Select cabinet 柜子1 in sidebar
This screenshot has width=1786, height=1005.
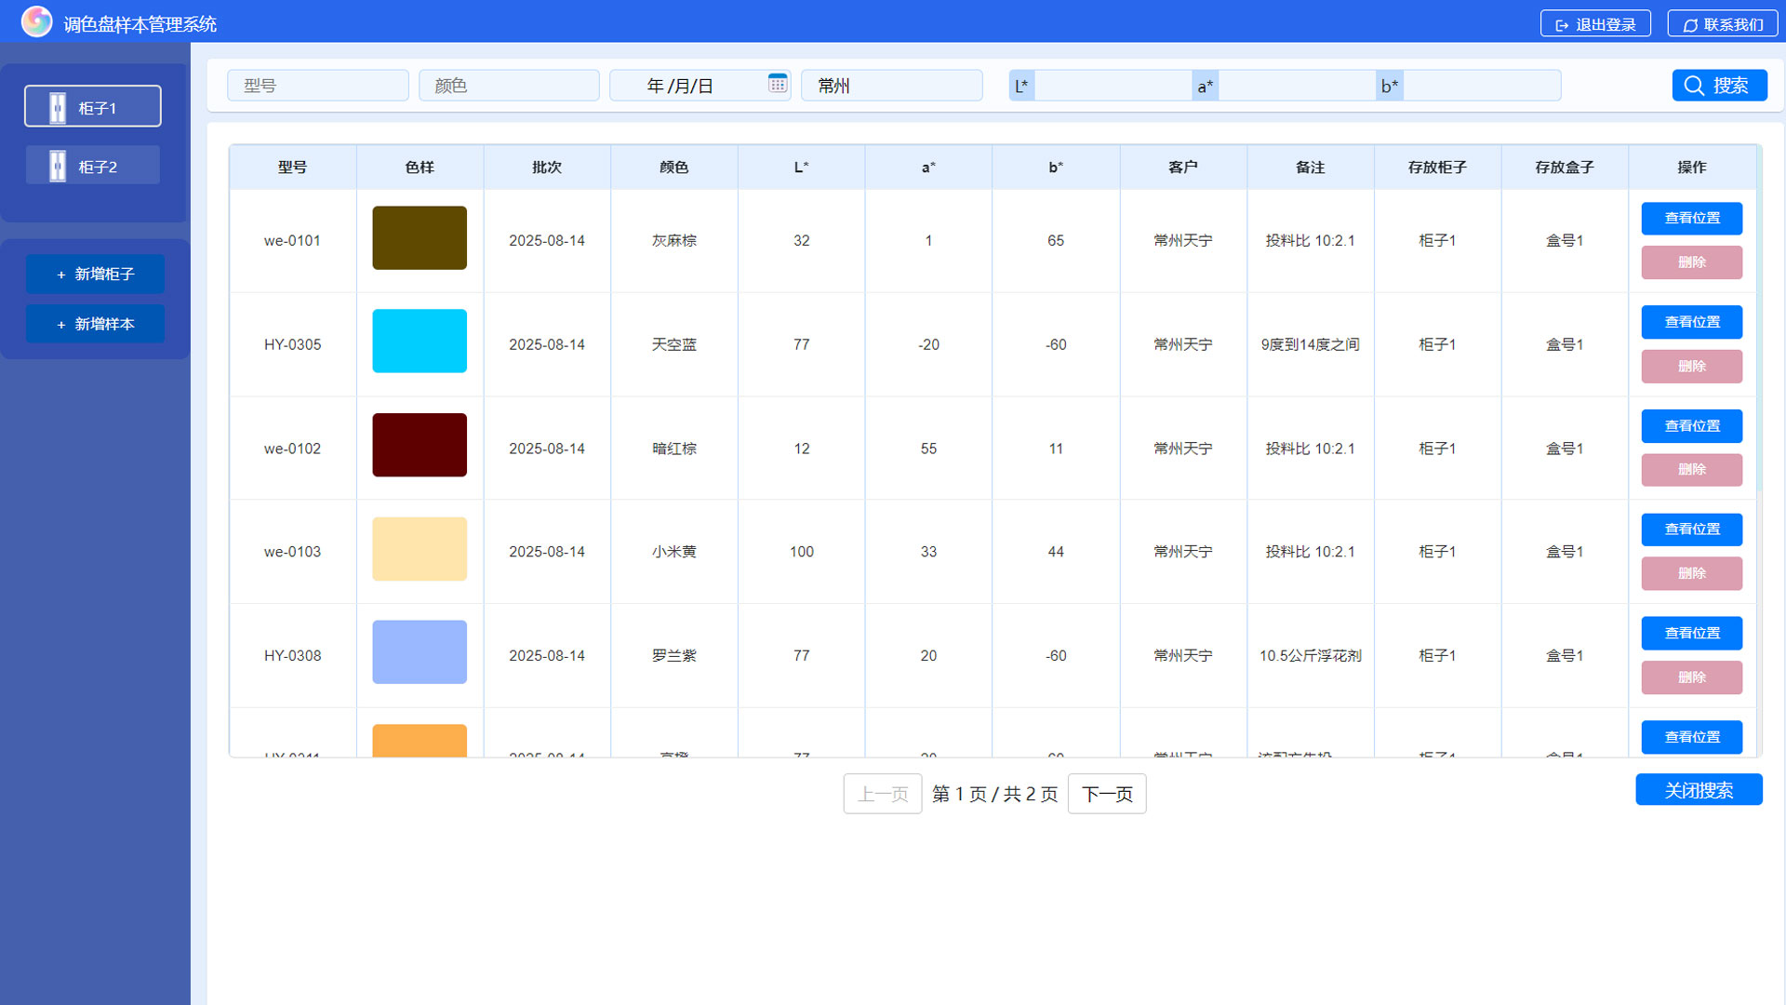coord(93,107)
